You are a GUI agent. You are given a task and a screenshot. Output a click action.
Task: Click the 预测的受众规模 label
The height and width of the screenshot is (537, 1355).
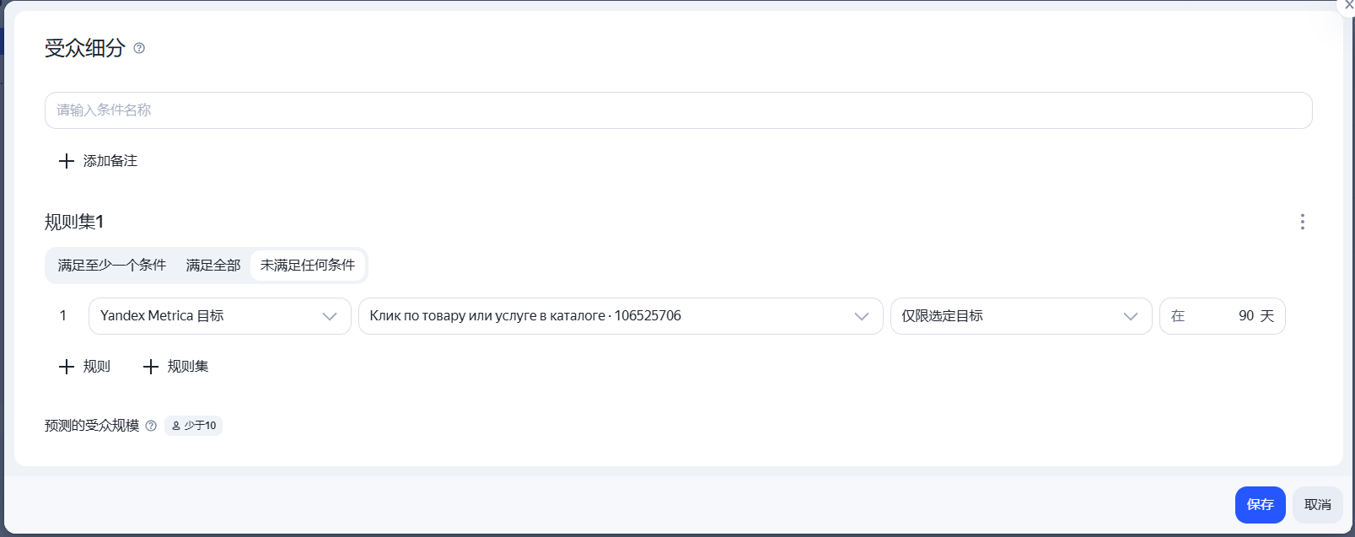[92, 426]
